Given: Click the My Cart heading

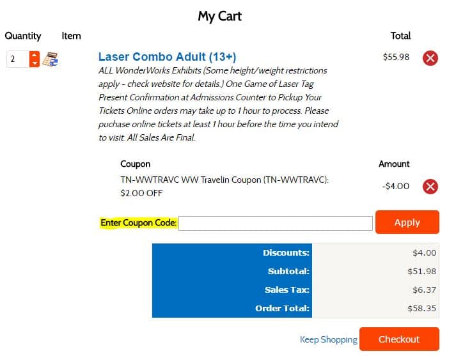Looking at the screenshot, I should click(x=220, y=16).
